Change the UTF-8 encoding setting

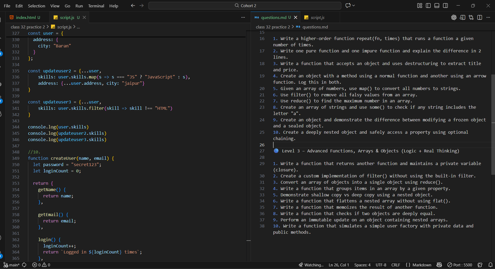tap(381, 265)
